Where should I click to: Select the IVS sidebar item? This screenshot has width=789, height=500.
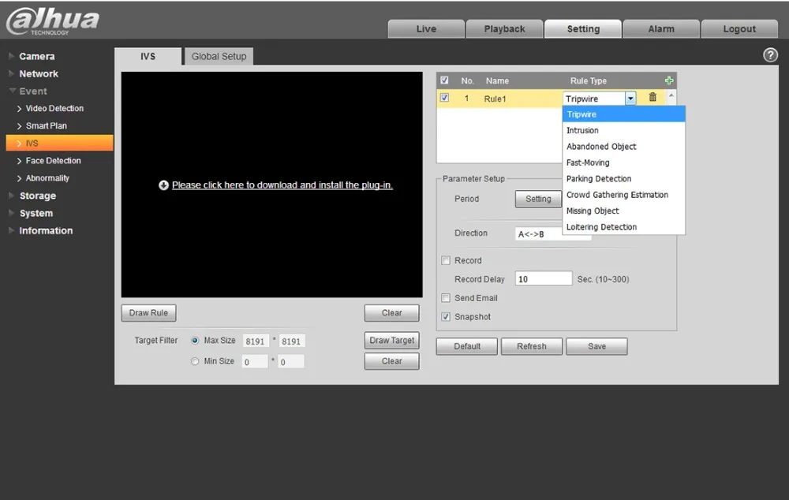(x=59, y=143)
